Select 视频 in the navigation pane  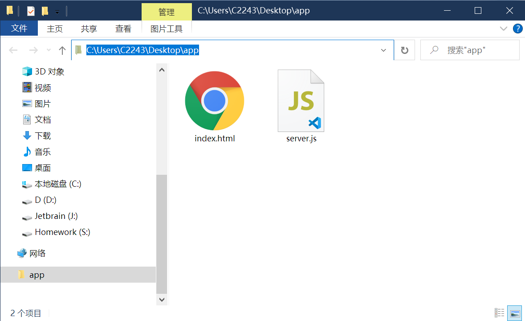(37, 87)
